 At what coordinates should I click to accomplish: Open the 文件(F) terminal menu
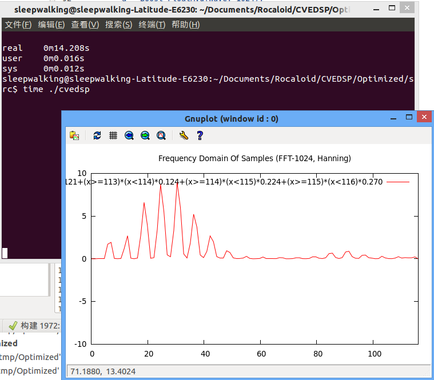pyautogui.click(x=18, y=25)
